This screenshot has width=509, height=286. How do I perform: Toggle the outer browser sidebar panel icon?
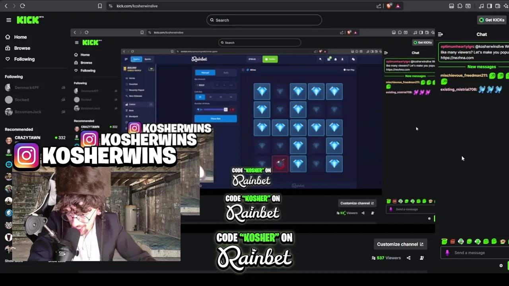tap(490, 6)
